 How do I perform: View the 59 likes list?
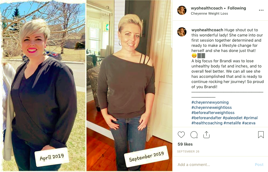185,144
